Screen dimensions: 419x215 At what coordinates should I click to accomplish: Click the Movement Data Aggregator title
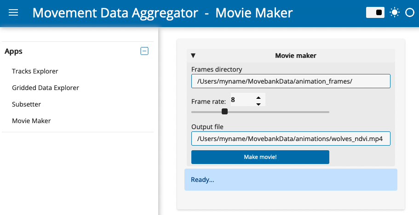point(115,13)
